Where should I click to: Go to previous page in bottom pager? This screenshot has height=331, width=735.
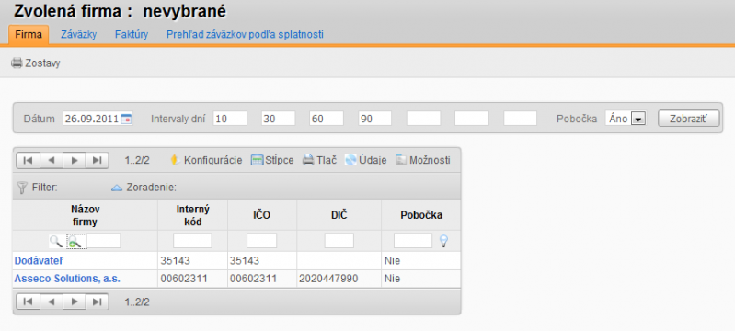click(x=52, y=302)
